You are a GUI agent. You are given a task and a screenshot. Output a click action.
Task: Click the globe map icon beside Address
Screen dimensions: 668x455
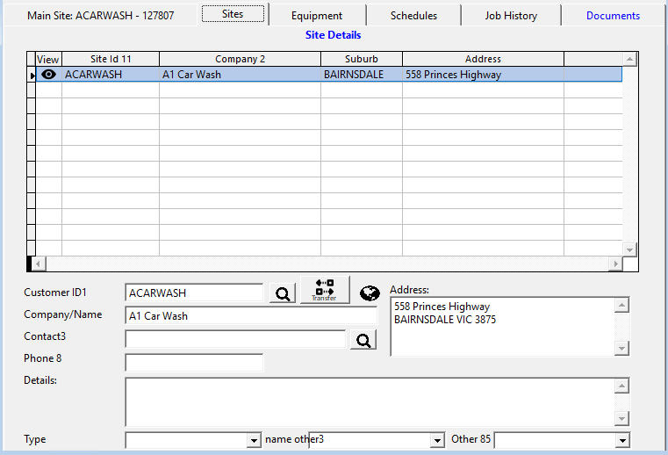pos(369,293)
